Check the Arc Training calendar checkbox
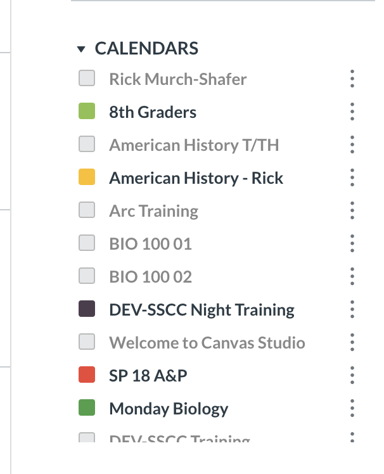The width and height of the screenshot is (384, 474). pyautogui.click(x=87, y=210)
